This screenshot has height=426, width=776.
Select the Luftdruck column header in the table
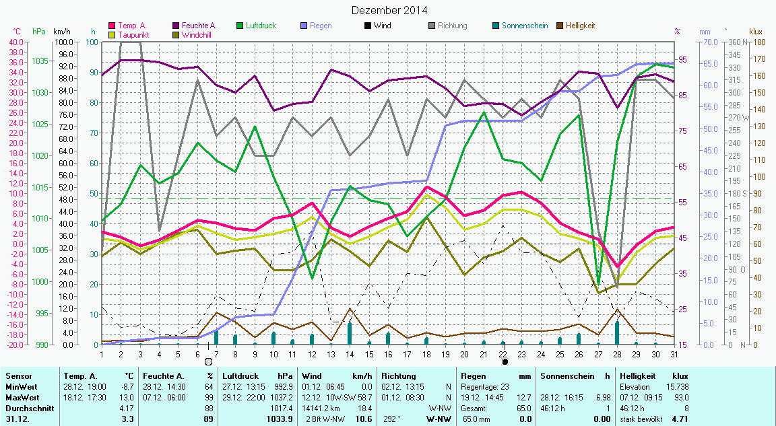[x=240, y=376]
